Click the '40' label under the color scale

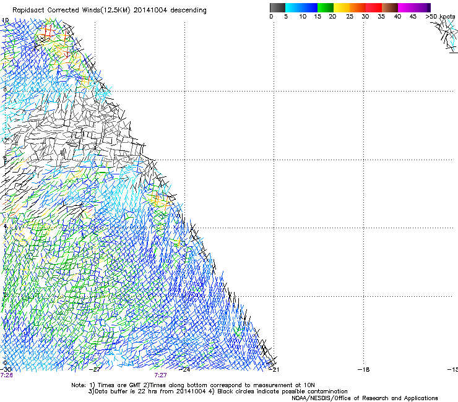point(397,17)
